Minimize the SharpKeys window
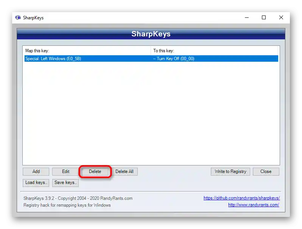302x229 pixels. click(x=247, y=18)
